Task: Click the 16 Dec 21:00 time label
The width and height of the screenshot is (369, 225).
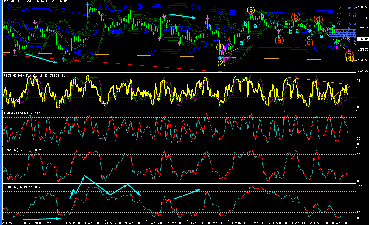Action: pyautogui.click(x=216, y=223)
